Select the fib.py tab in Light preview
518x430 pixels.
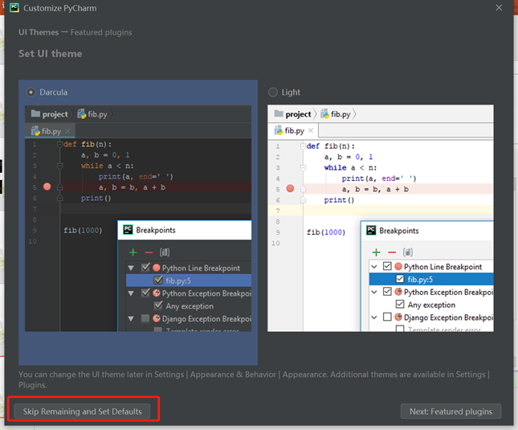(x=293, y=130)
